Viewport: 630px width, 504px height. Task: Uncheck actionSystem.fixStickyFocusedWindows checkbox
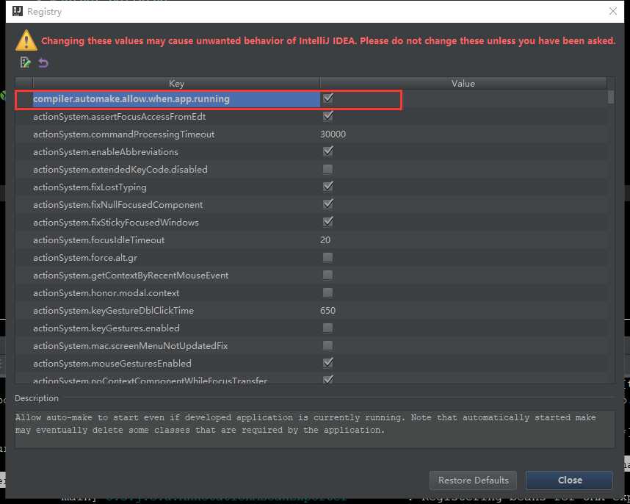click(328, 222)
